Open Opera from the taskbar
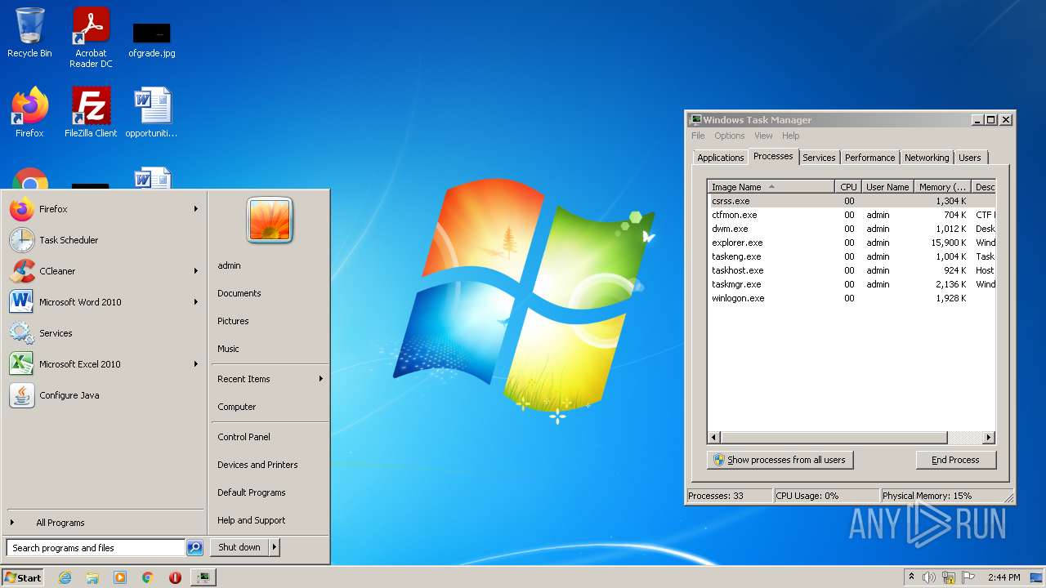 click(x=175, y=577)
